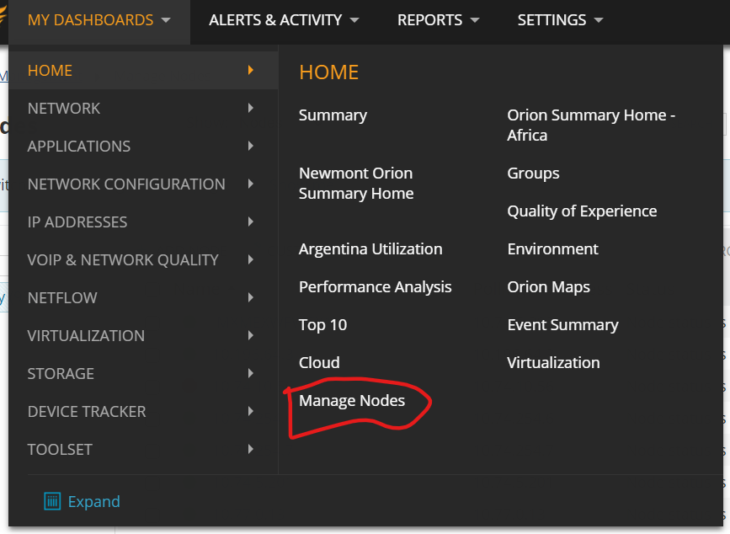Select the Network category
The image size is (730, 534).
(143, 109)
